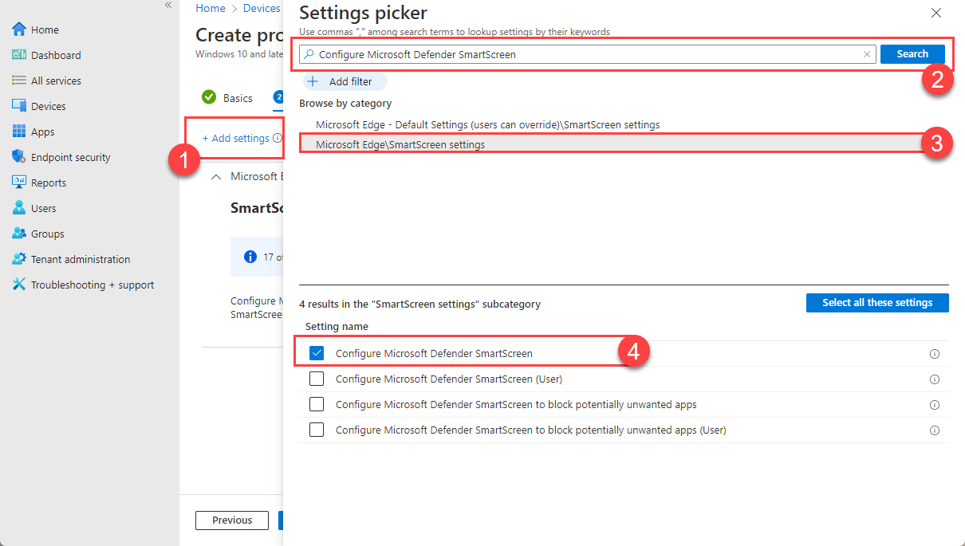Click Browse by category heading
This screenshot has height=546, width=965.
pos(345,104)
